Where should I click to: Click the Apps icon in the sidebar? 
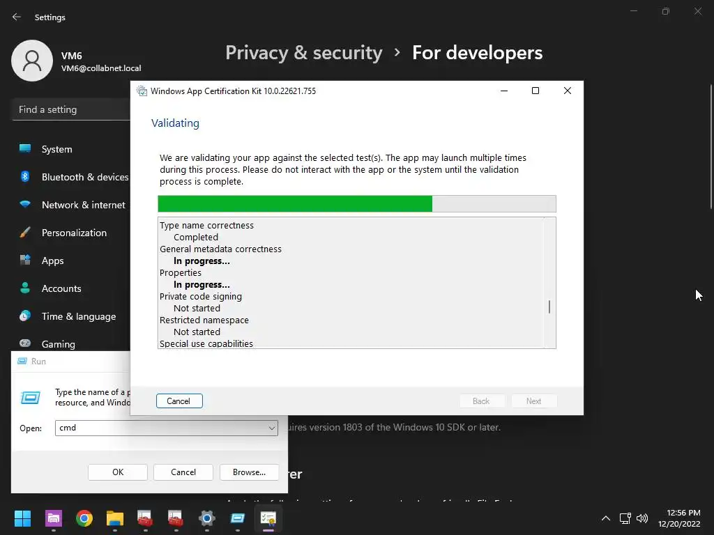coord(25,260)
